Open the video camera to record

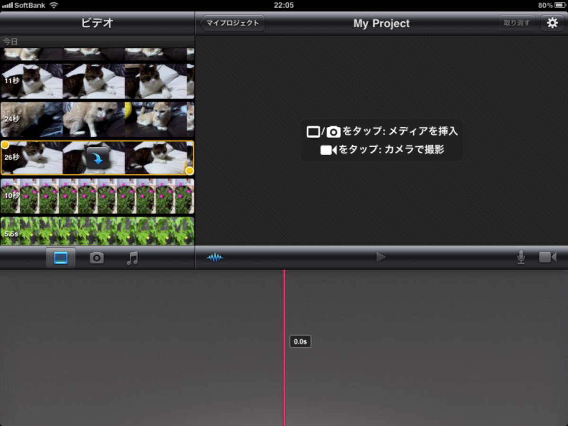click(548, 257)
